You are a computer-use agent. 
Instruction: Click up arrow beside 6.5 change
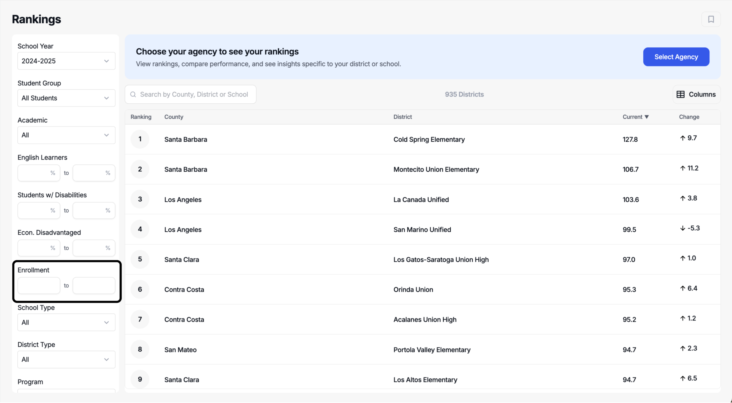pos(683,378)
